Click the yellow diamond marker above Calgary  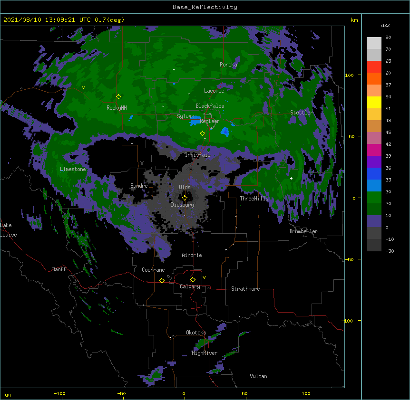[x=193, y=280]
